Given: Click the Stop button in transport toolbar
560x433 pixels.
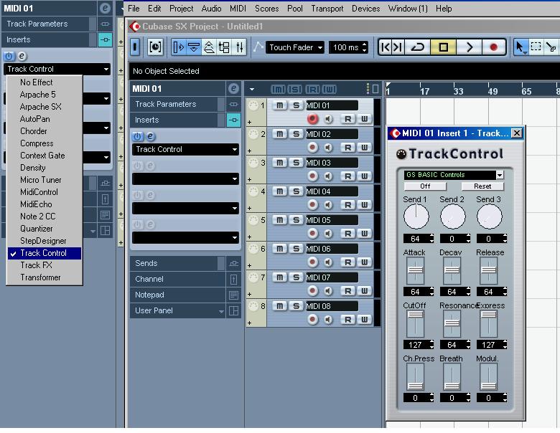Looking at the screenshot, I should (x=443, y=47).
